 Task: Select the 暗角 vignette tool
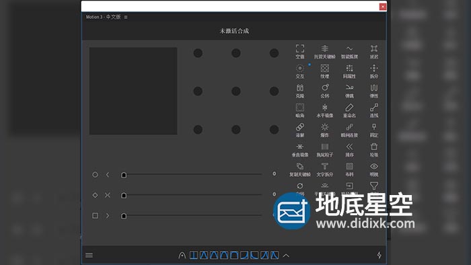point(300,110)
